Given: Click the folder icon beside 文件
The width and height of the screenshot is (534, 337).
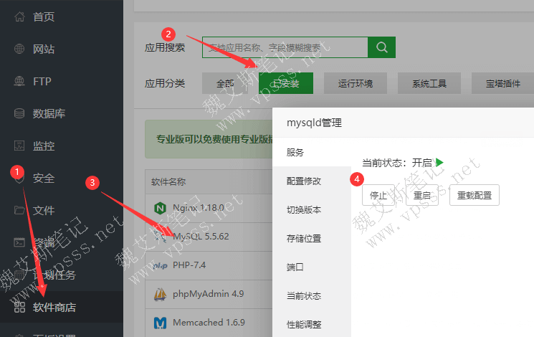Looking at the screenshot, I should [19, 210].
